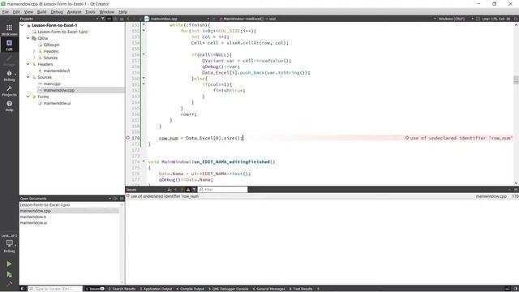This screenshot has width=519, height=292.
Task: Click the Type to locate search box
Action: point(55,289)
